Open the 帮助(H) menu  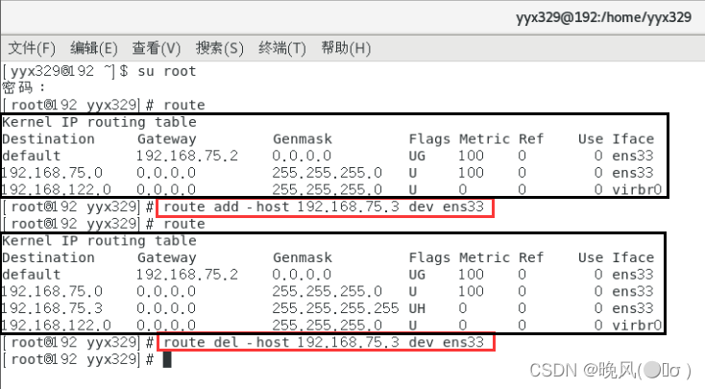pos(346,48)
